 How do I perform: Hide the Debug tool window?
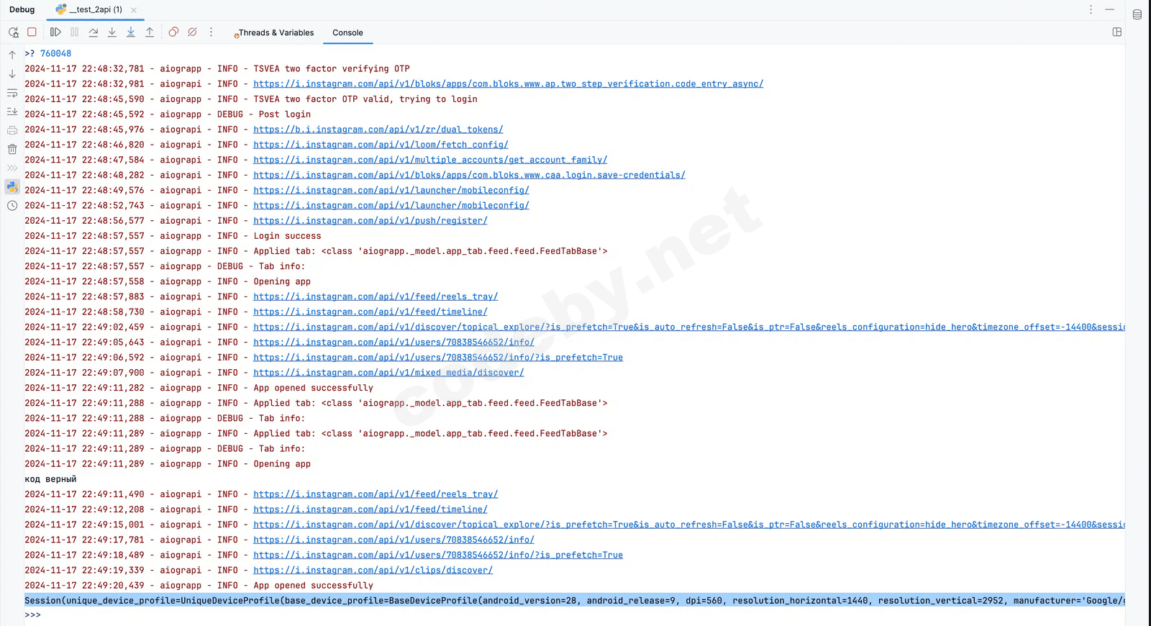(1110, 9)
